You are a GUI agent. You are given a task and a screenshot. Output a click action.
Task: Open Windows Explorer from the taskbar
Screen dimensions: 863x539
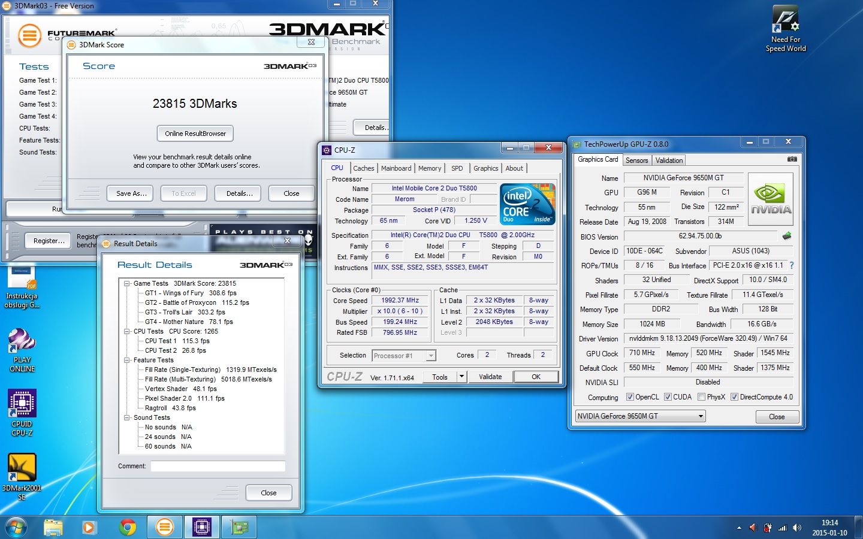pyautogui.click(x=53, y=528)
